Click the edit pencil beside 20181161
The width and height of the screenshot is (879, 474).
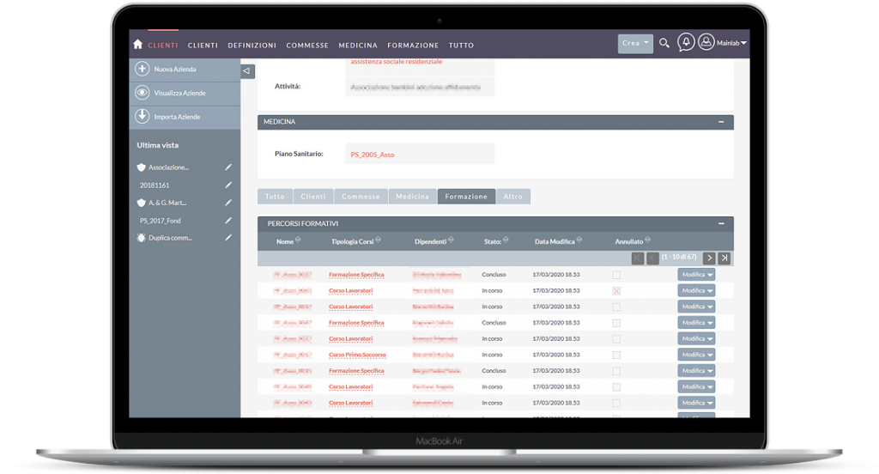[228, 185]
